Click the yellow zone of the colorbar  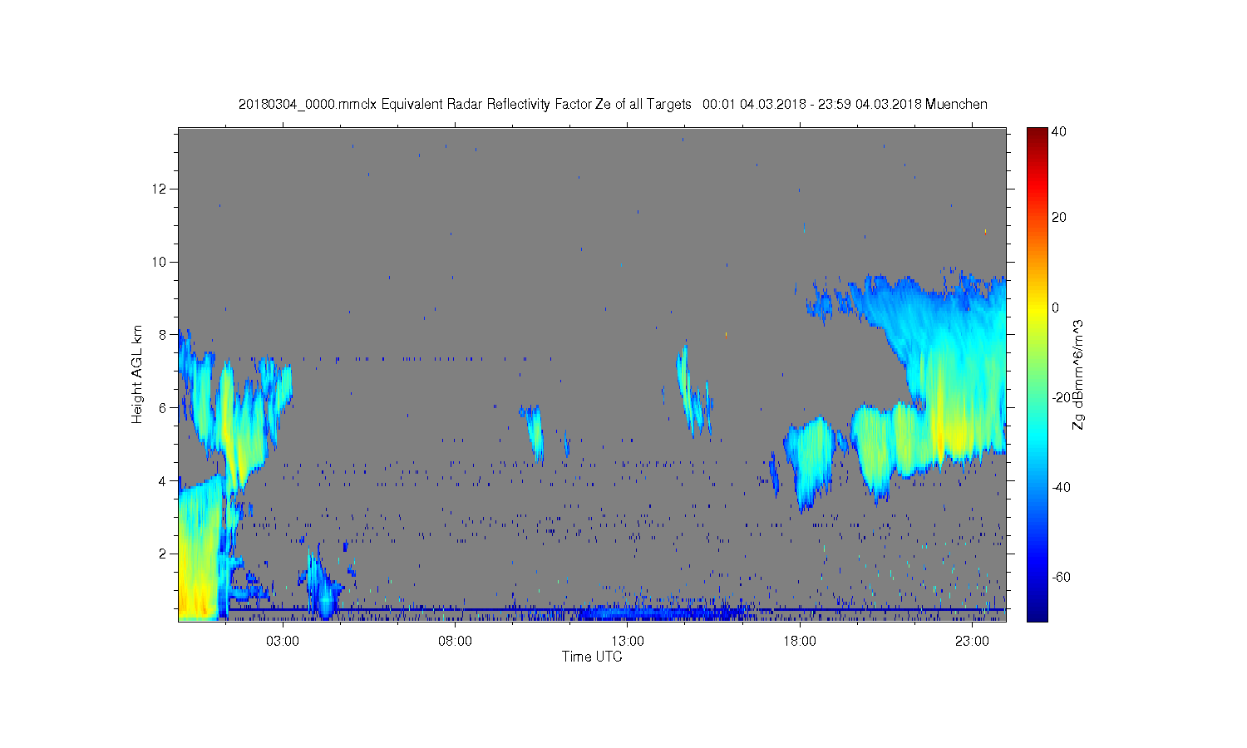(x=1037, y=312)
